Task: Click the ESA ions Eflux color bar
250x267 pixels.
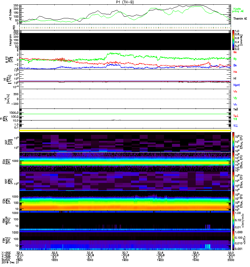Action: click(233, 162)
